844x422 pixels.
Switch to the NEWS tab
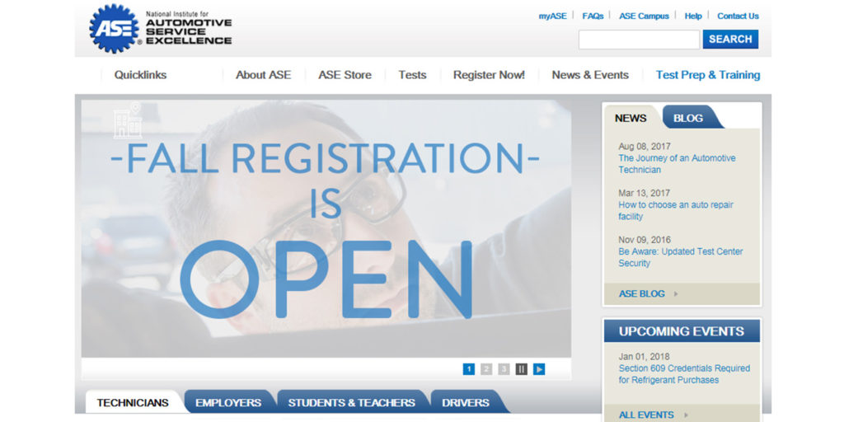tap(631, 118)
